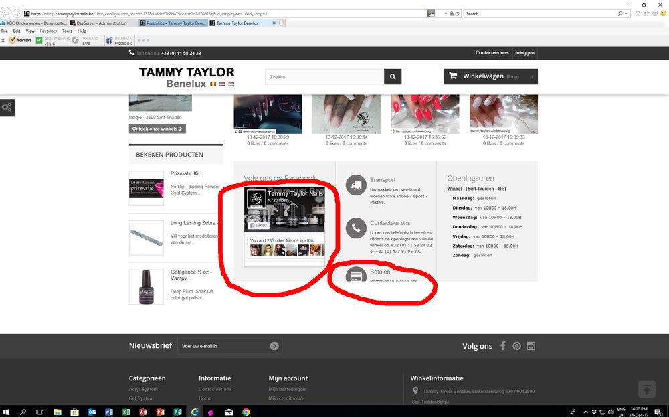Image resolution: width=669 pixels, height=417 pixels.
Task: Click the IE Search... box
Action: tap(542, 13)
